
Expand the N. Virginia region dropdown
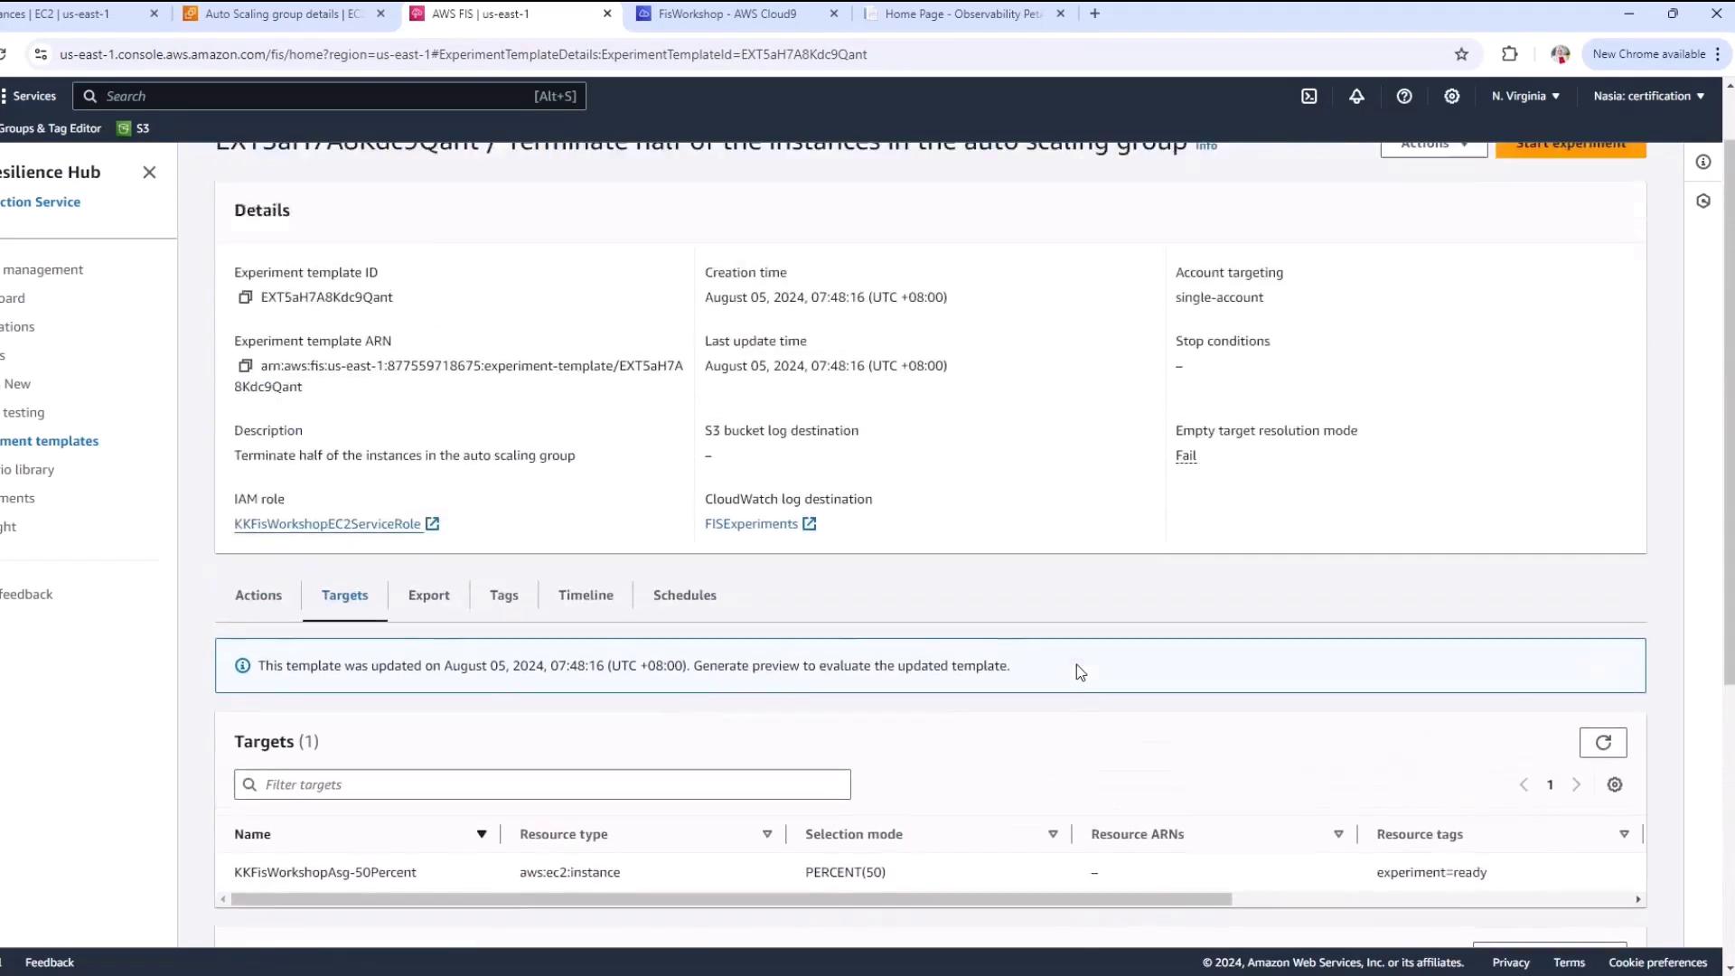pyautogui.click(x=1525, y=96)
